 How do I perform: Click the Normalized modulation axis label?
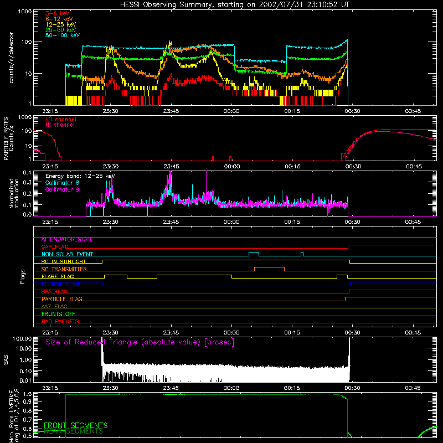[14, 193]
